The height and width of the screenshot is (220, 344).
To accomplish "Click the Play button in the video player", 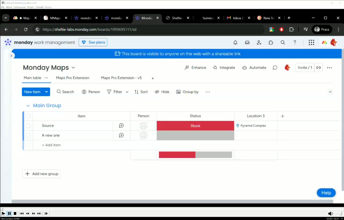I will (x=3, y=213).
